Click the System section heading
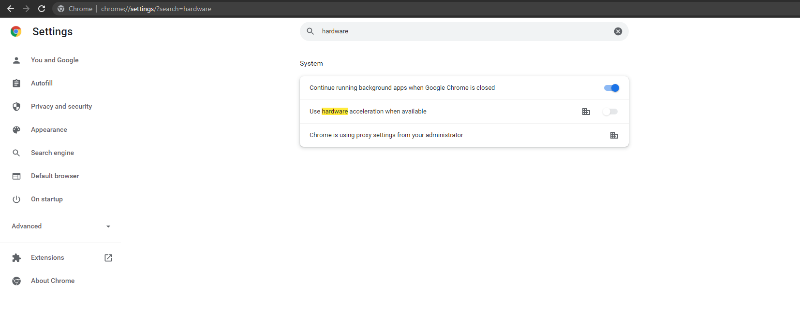Viewport: 800px width, 324px height. point(311,63)
